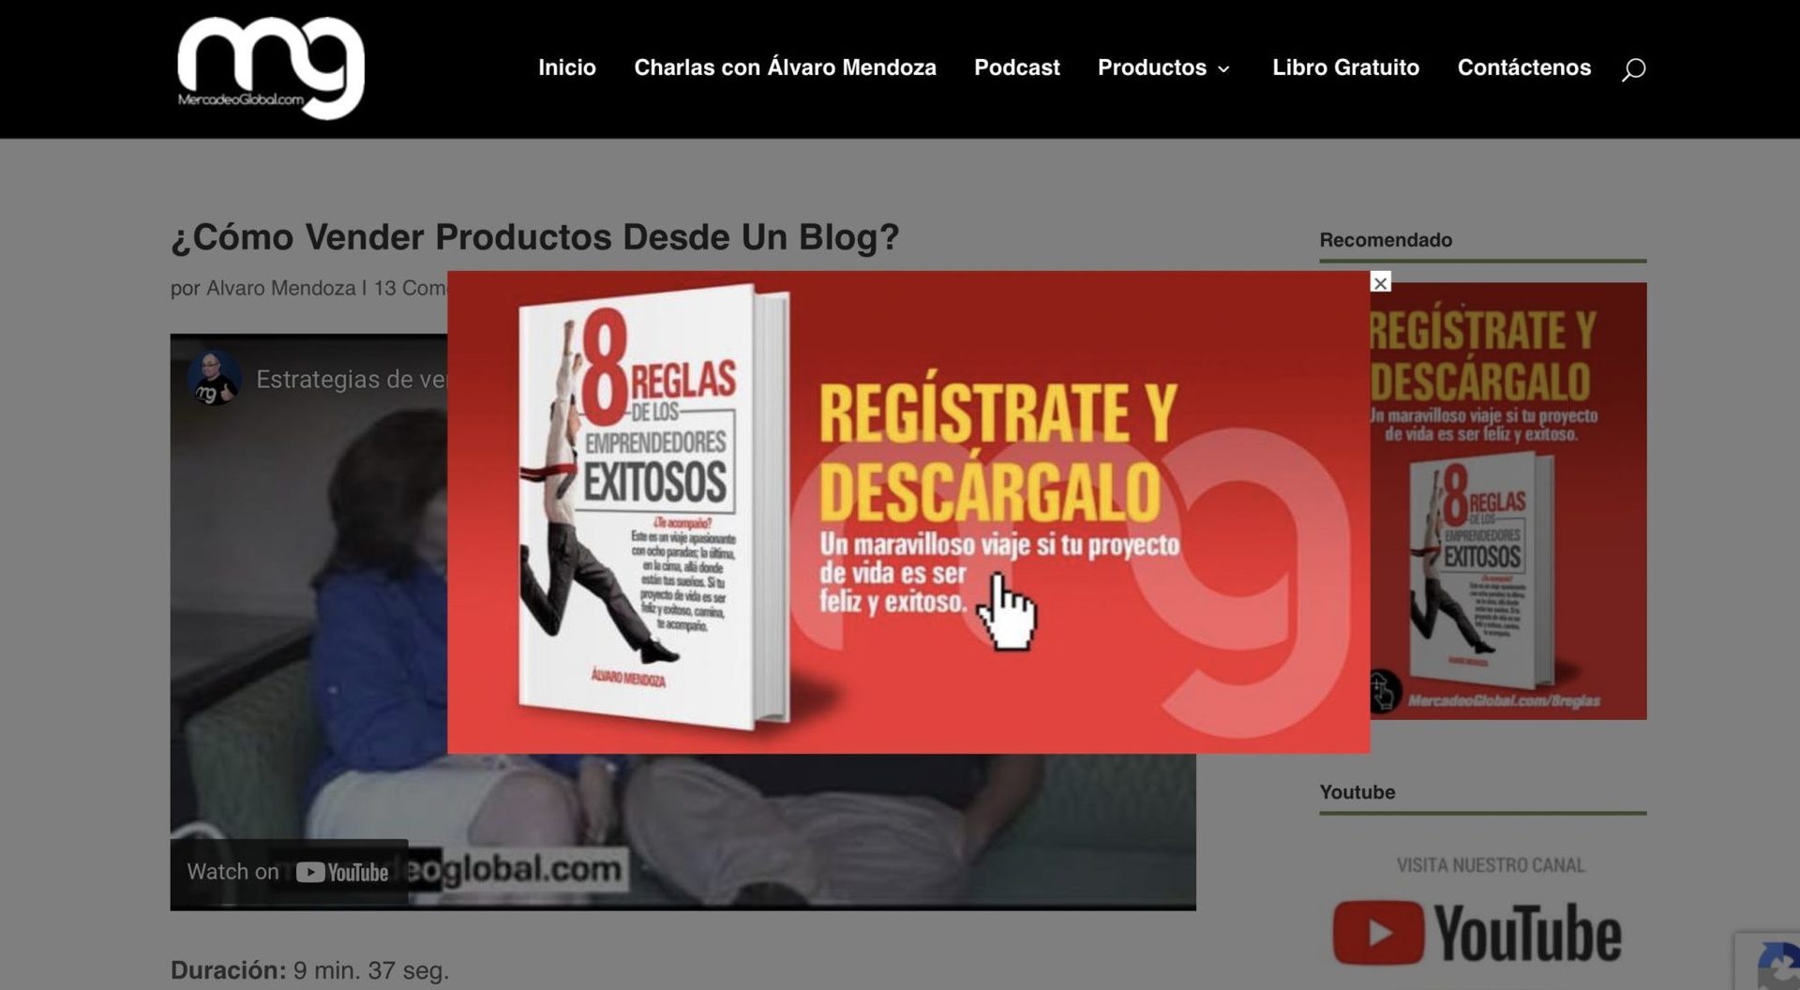This screenshot has height=990, width=1800.
Task: Go to the Inicio menu item
Action: tap(566, 67)
